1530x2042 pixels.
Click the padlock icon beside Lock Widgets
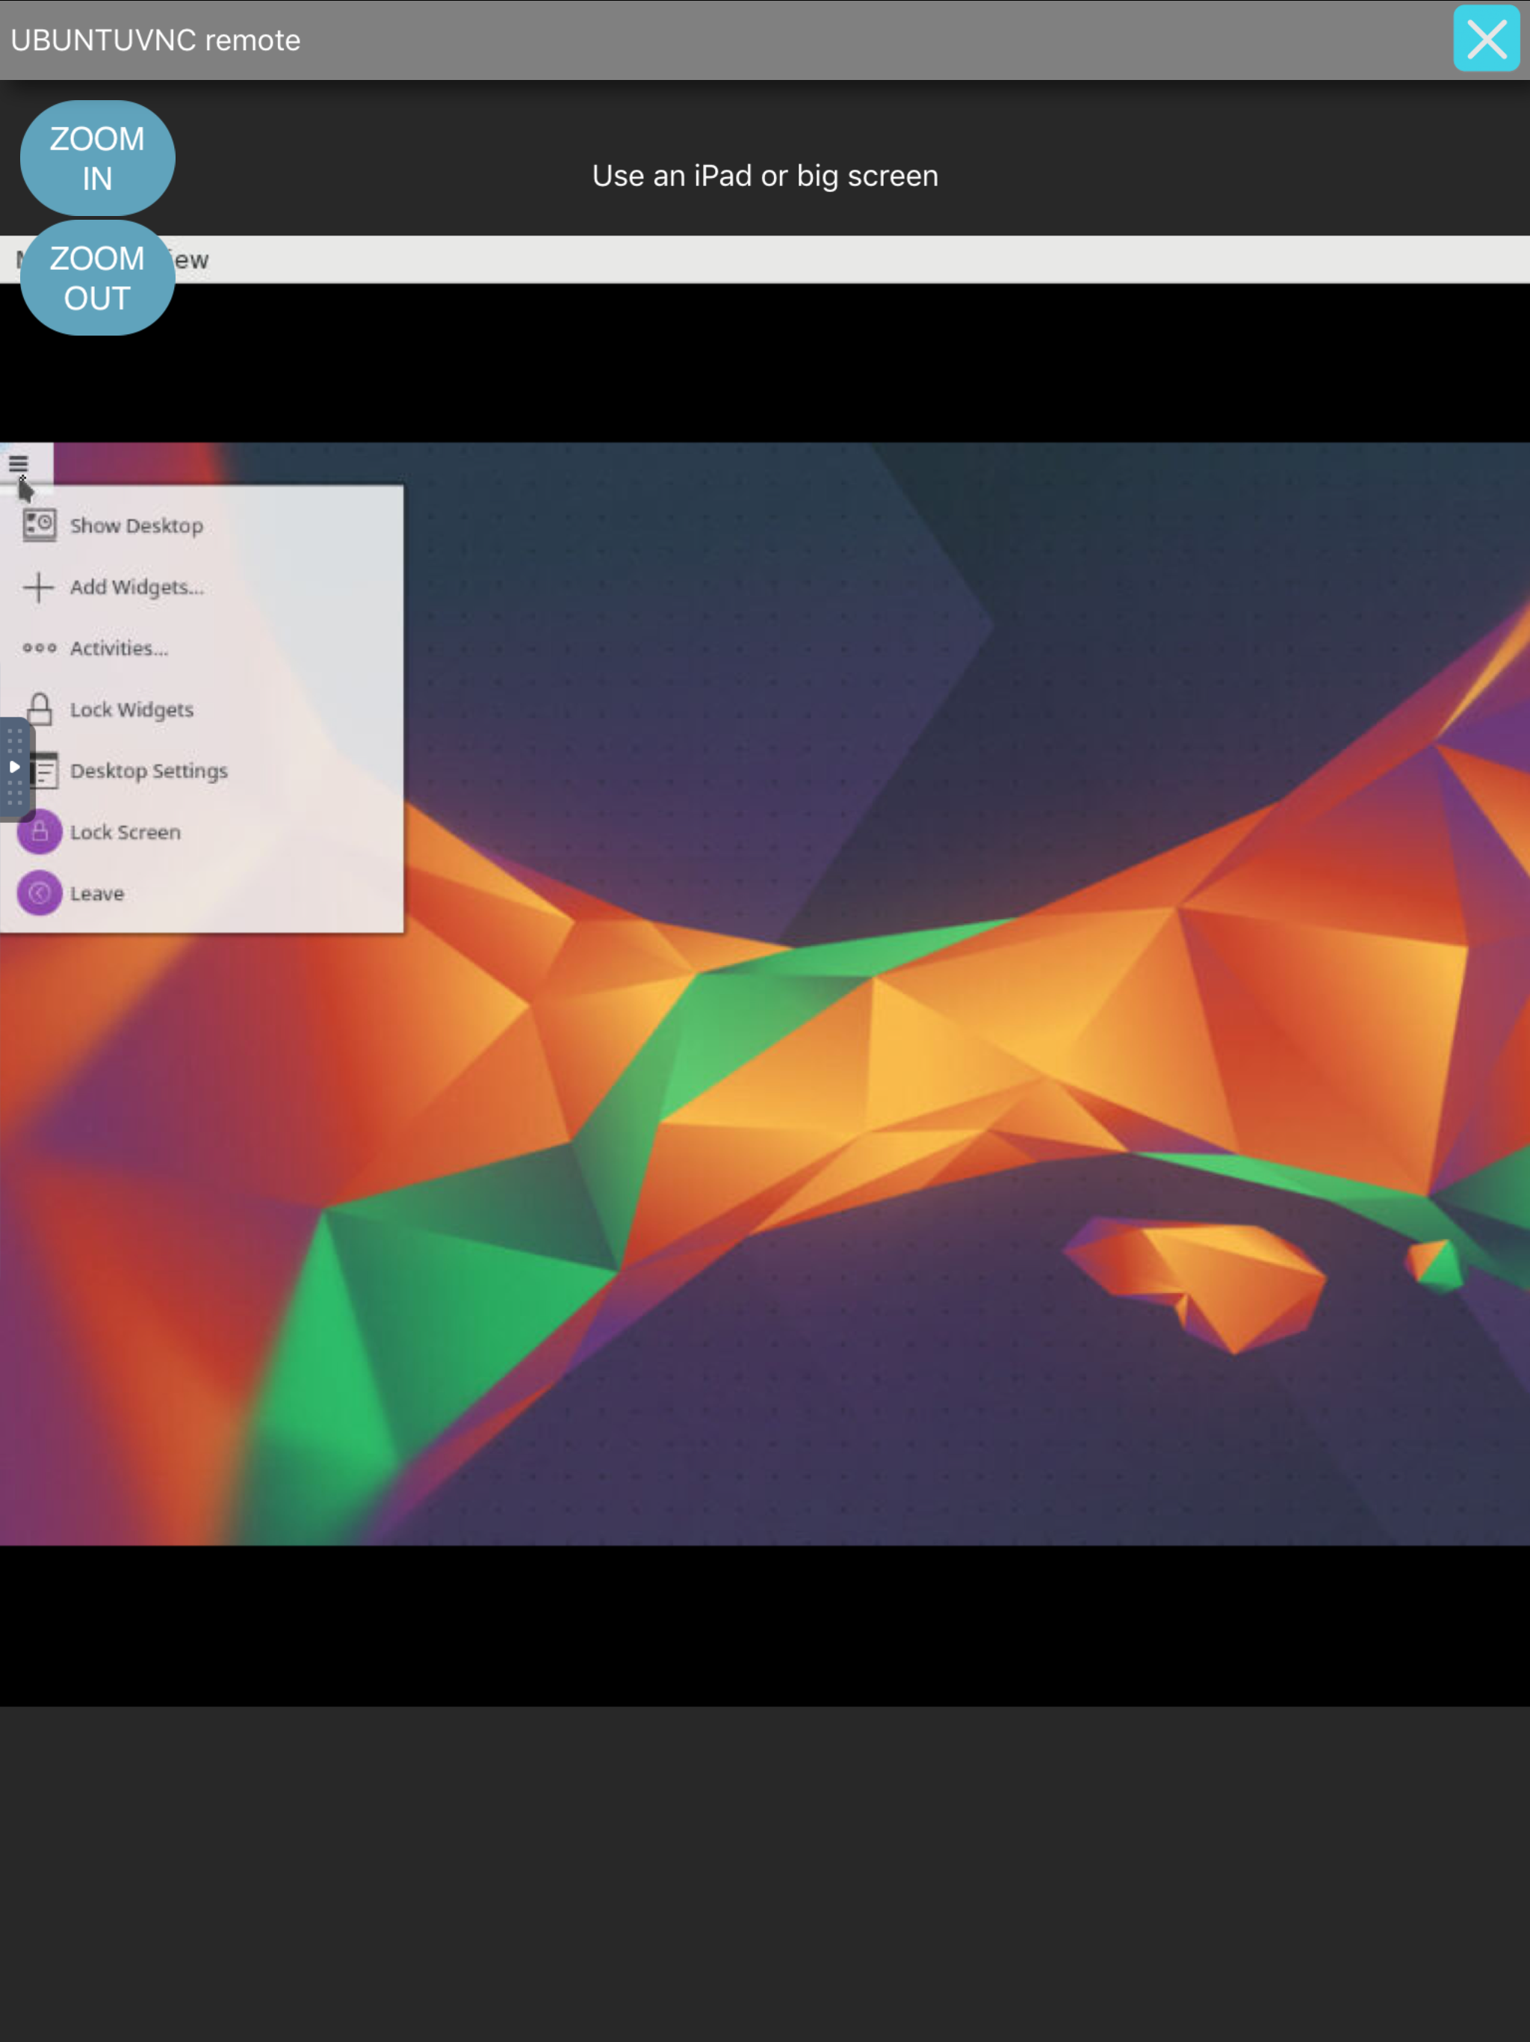pos(39,709)
